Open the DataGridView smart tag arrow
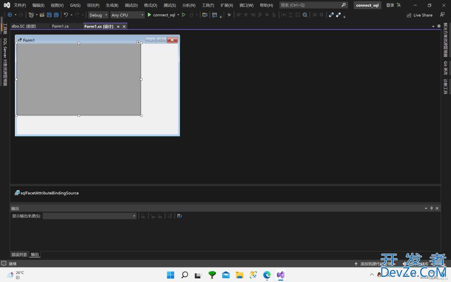Image resolution: width=451 pixels, height=282 pixels. point(138,42)
